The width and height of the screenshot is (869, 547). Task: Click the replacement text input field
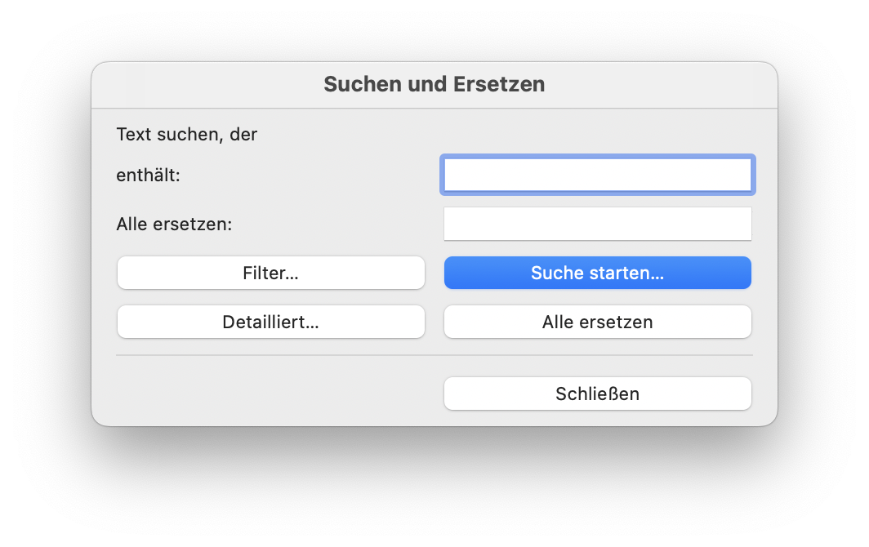pyautogui.click(x=598, y=224)
